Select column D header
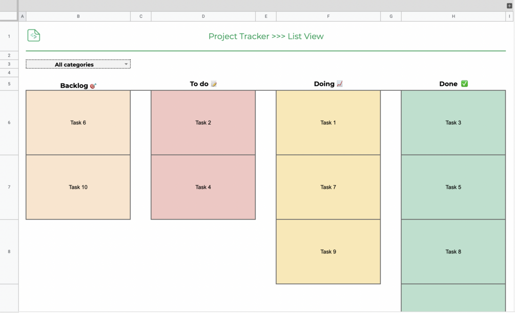The height and width of the screenshot is (313, 515). click(203, 16)
